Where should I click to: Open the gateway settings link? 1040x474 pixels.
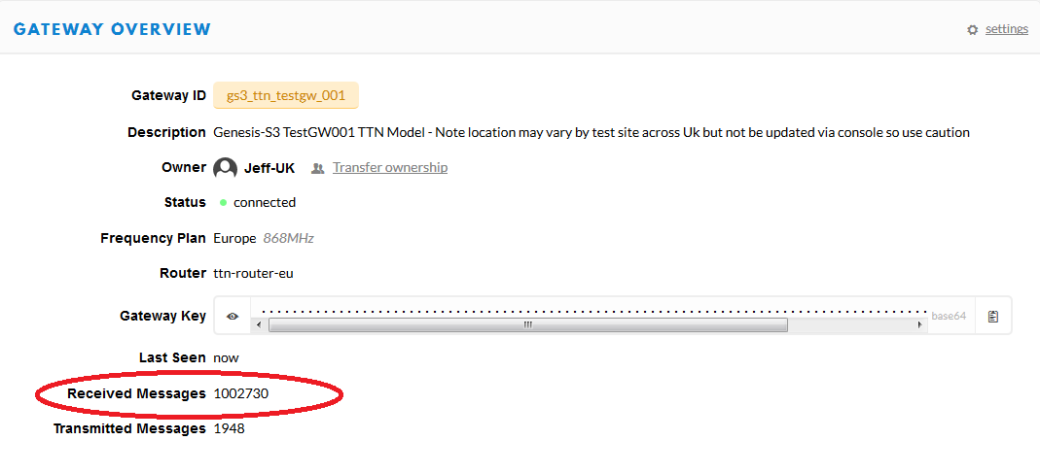[x=1006, y=29]
